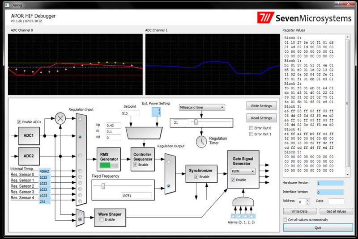This screenshot has height=239, width=358.
Task: Click the Internal Temp. value 42662
Action: point(44,171)
